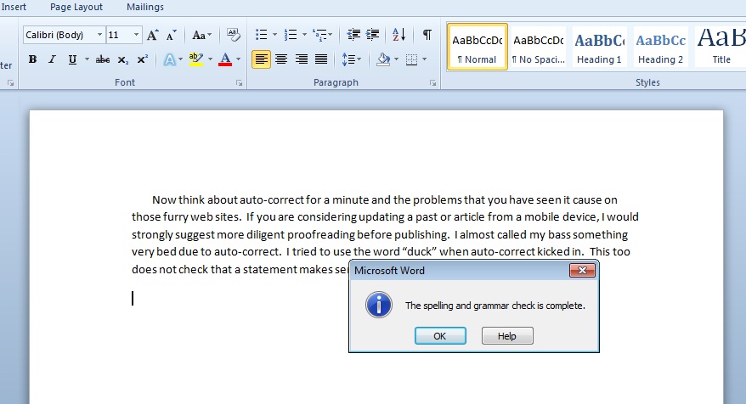
Task: Apply the Normal style
Action: click(478, 47)
